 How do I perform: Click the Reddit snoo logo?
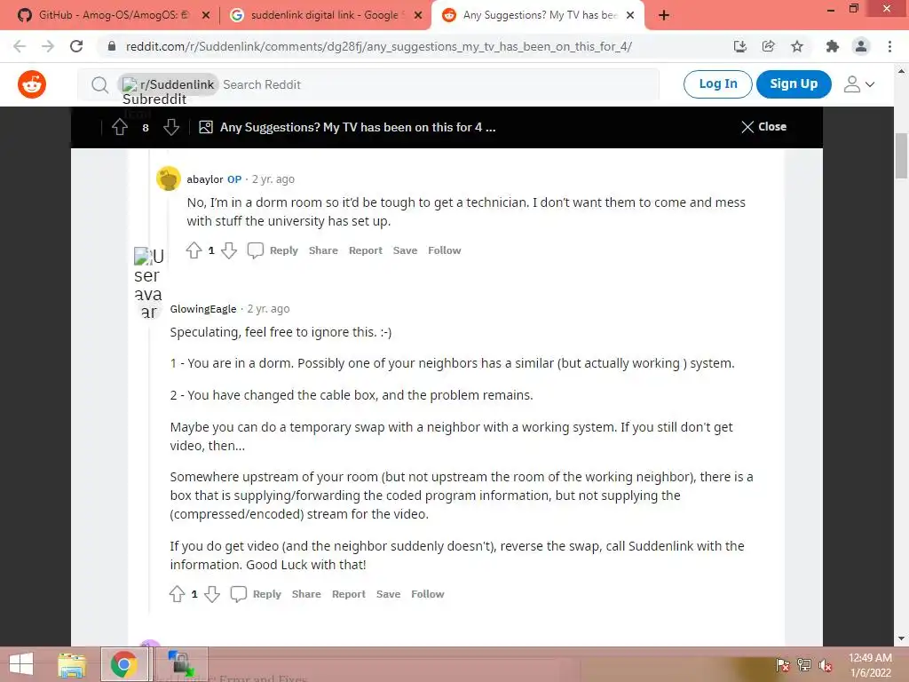point(32,84)
